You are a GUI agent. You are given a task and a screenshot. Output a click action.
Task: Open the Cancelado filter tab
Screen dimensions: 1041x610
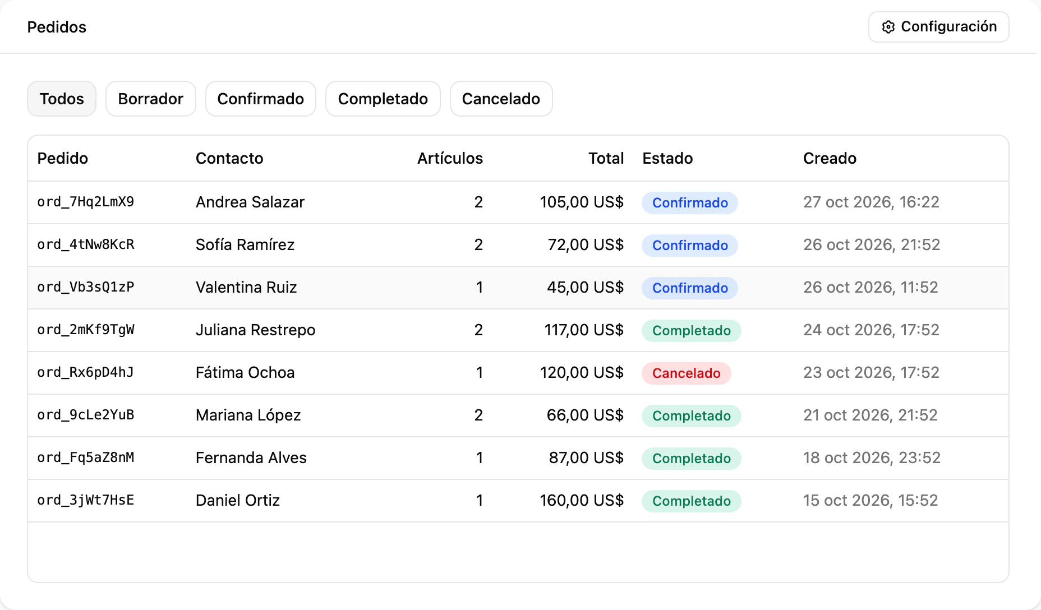pos(501,99)
